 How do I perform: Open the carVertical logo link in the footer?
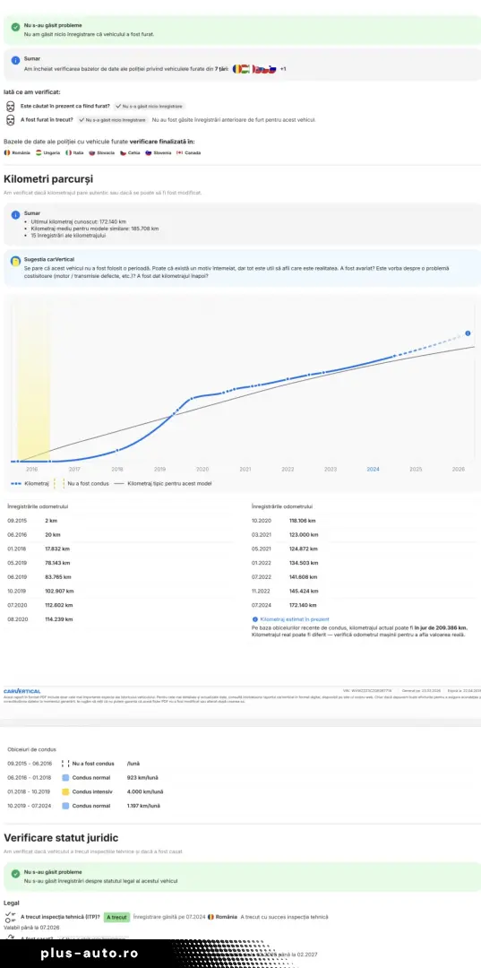pos(22,691)
